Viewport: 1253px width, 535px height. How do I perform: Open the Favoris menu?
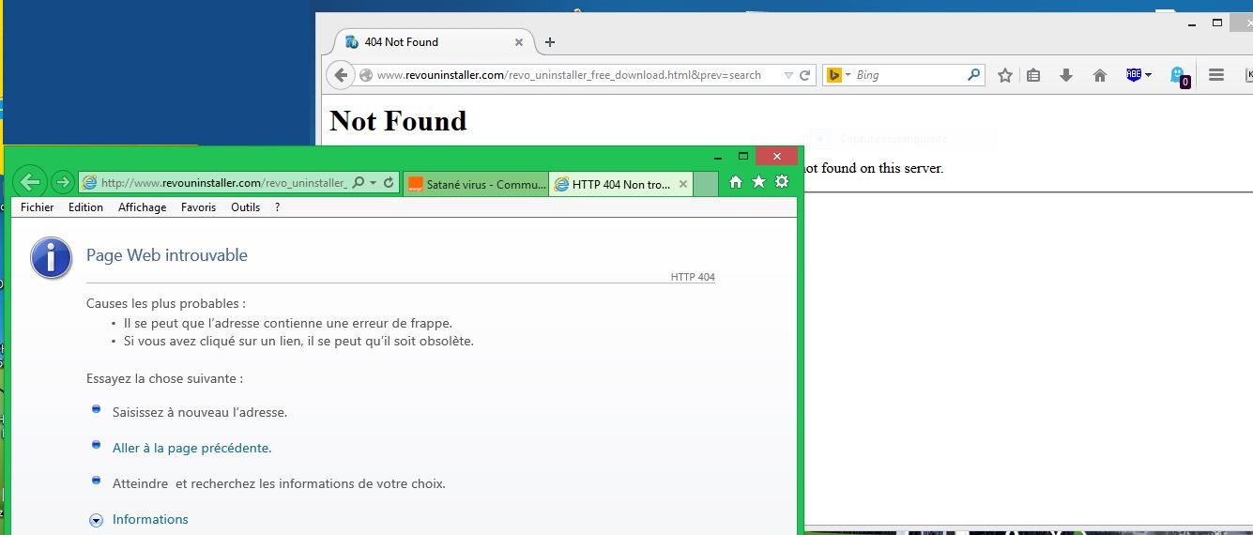click(x=198, y=207)
